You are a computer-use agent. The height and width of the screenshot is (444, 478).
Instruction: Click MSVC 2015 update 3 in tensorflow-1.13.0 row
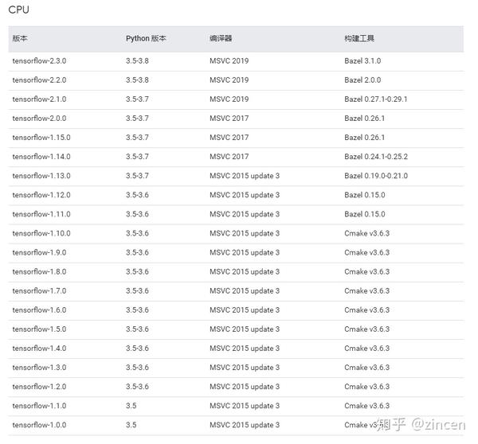[x=245, y=176]
